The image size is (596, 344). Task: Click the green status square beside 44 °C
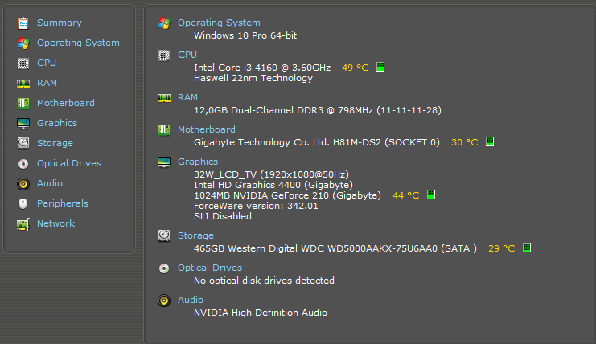point(431,195)
